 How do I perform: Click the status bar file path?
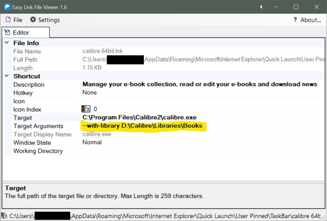click(165, 216)
